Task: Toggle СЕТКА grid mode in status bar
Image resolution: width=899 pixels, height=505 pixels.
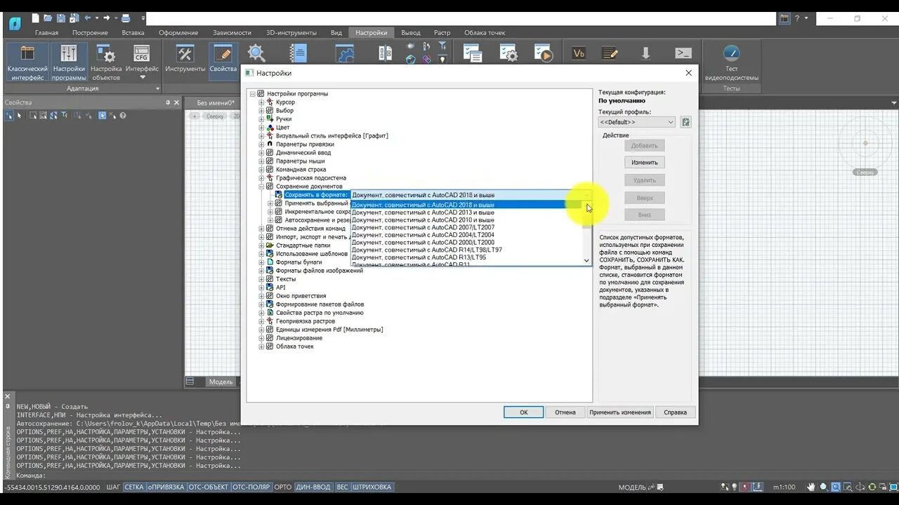Action: click(133, 487)
